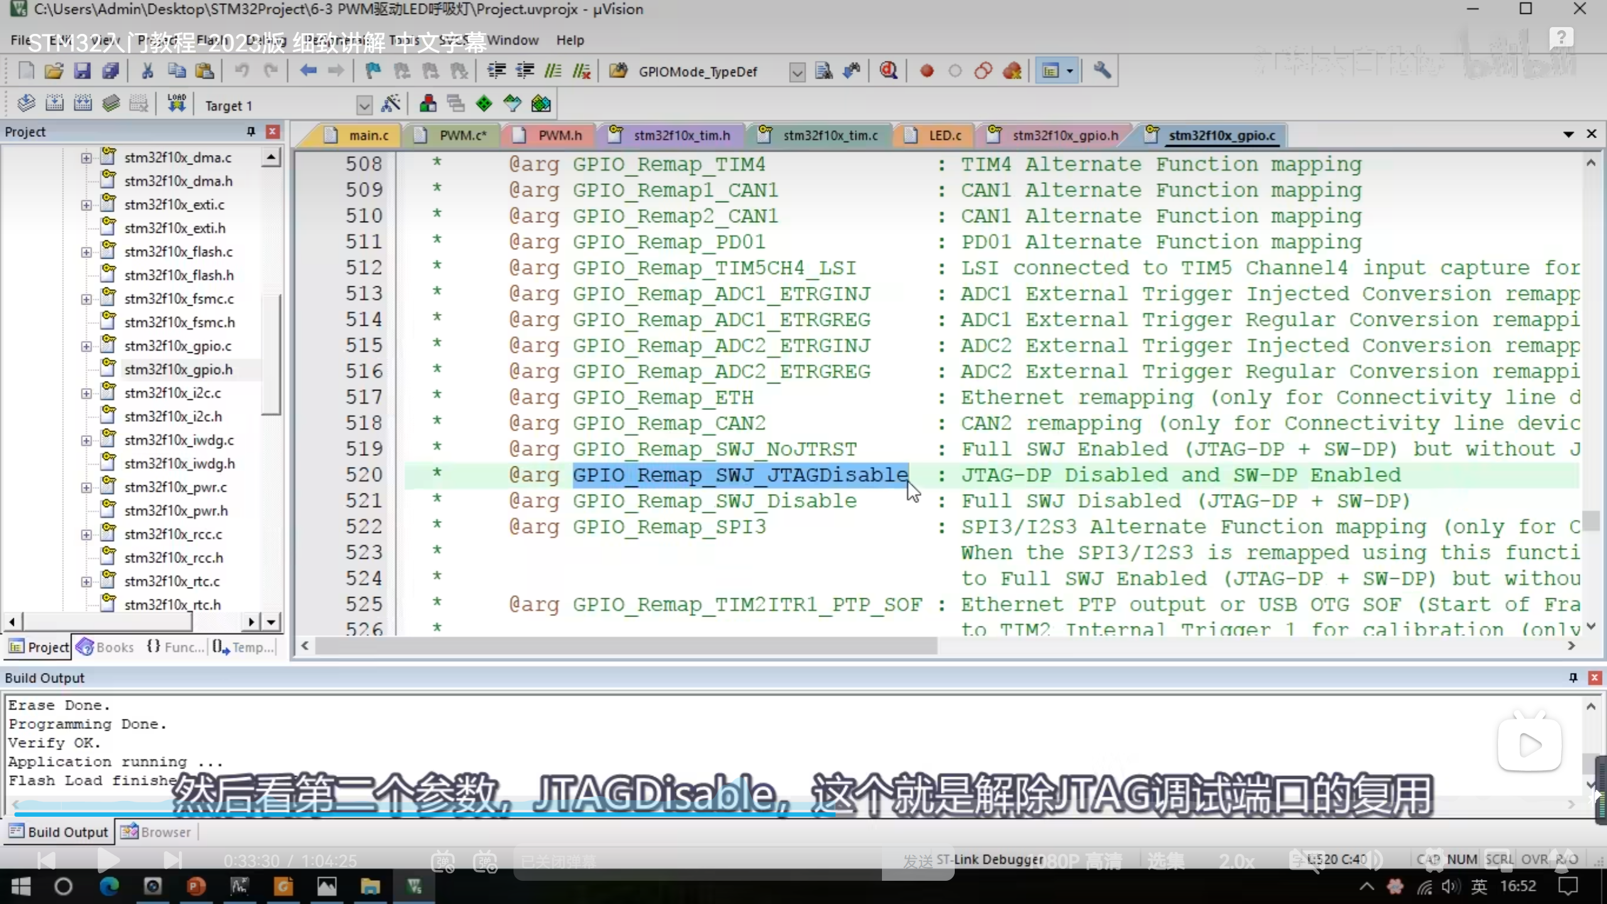Click the Manage Project Items icon

[x=427, y=104]
